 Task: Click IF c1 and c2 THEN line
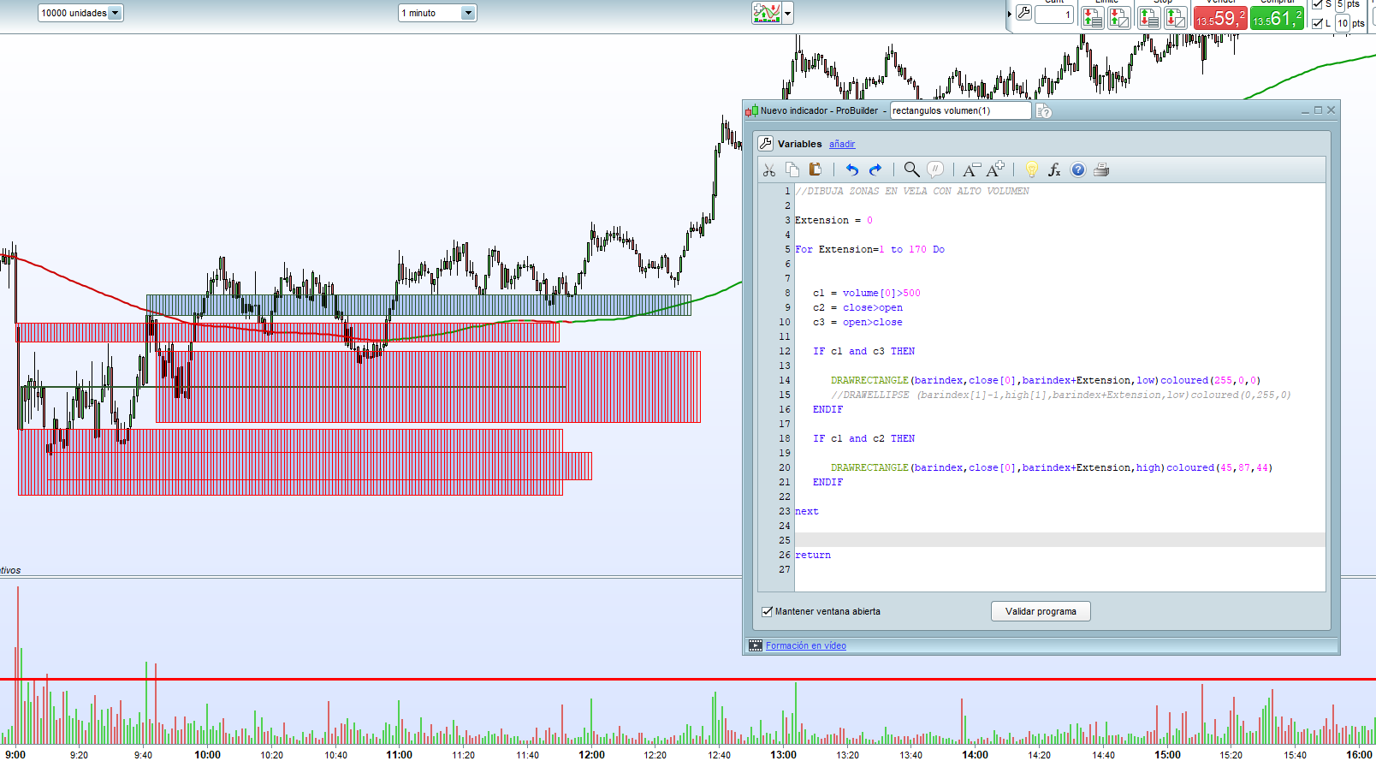click(864, 438)
